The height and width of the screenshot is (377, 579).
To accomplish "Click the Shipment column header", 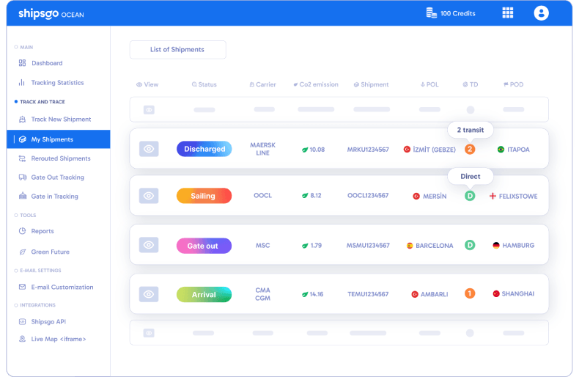I will pos(371,84).
